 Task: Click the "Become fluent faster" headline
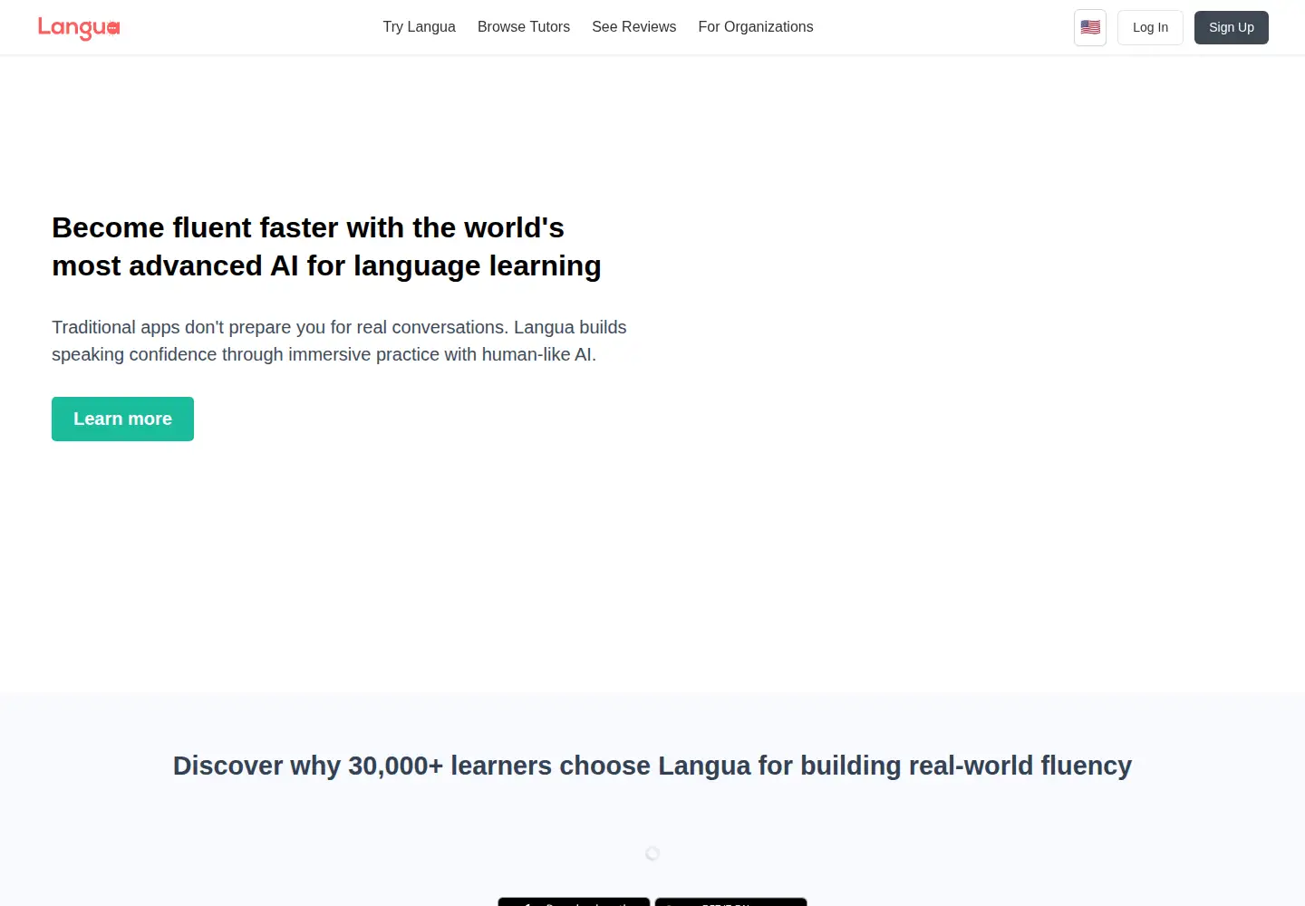326,246
